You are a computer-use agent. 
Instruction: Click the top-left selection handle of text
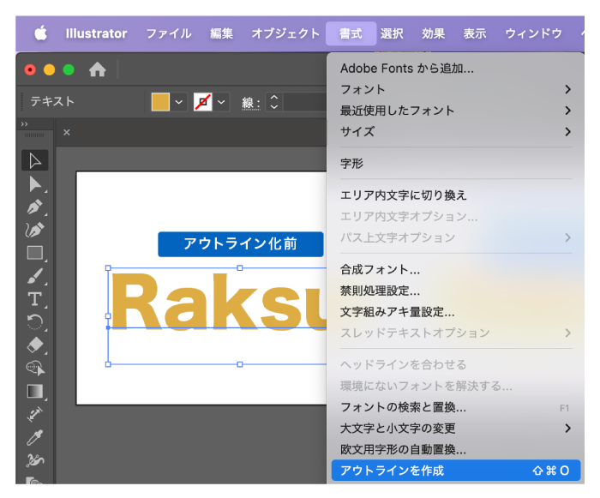click(x=108, y=268)
